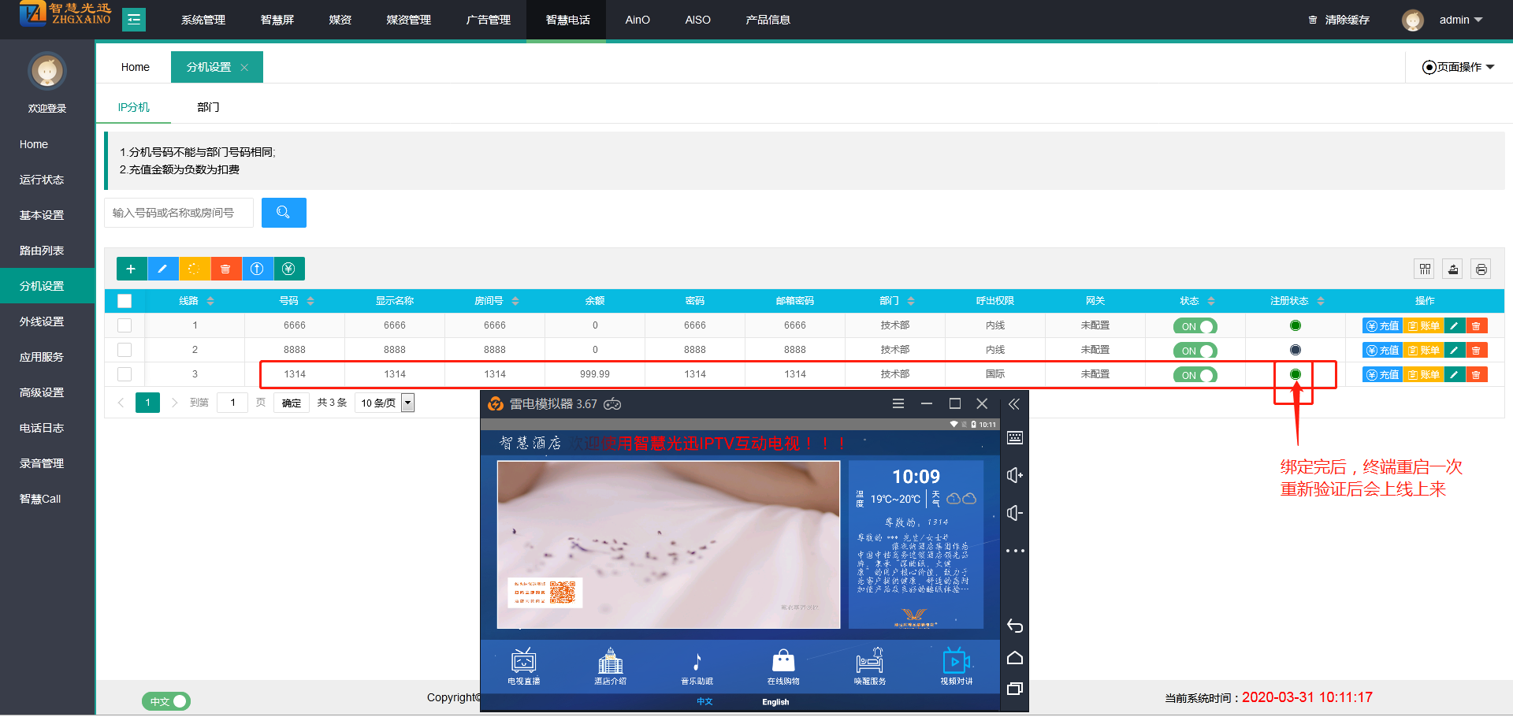The image size is (1513, 717).
Task: Open the column filter grid icon
Action: pos(1425,269)
